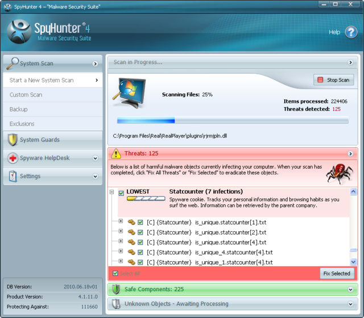Click the magnifying glass System Scan icon

tap(13, 63)
